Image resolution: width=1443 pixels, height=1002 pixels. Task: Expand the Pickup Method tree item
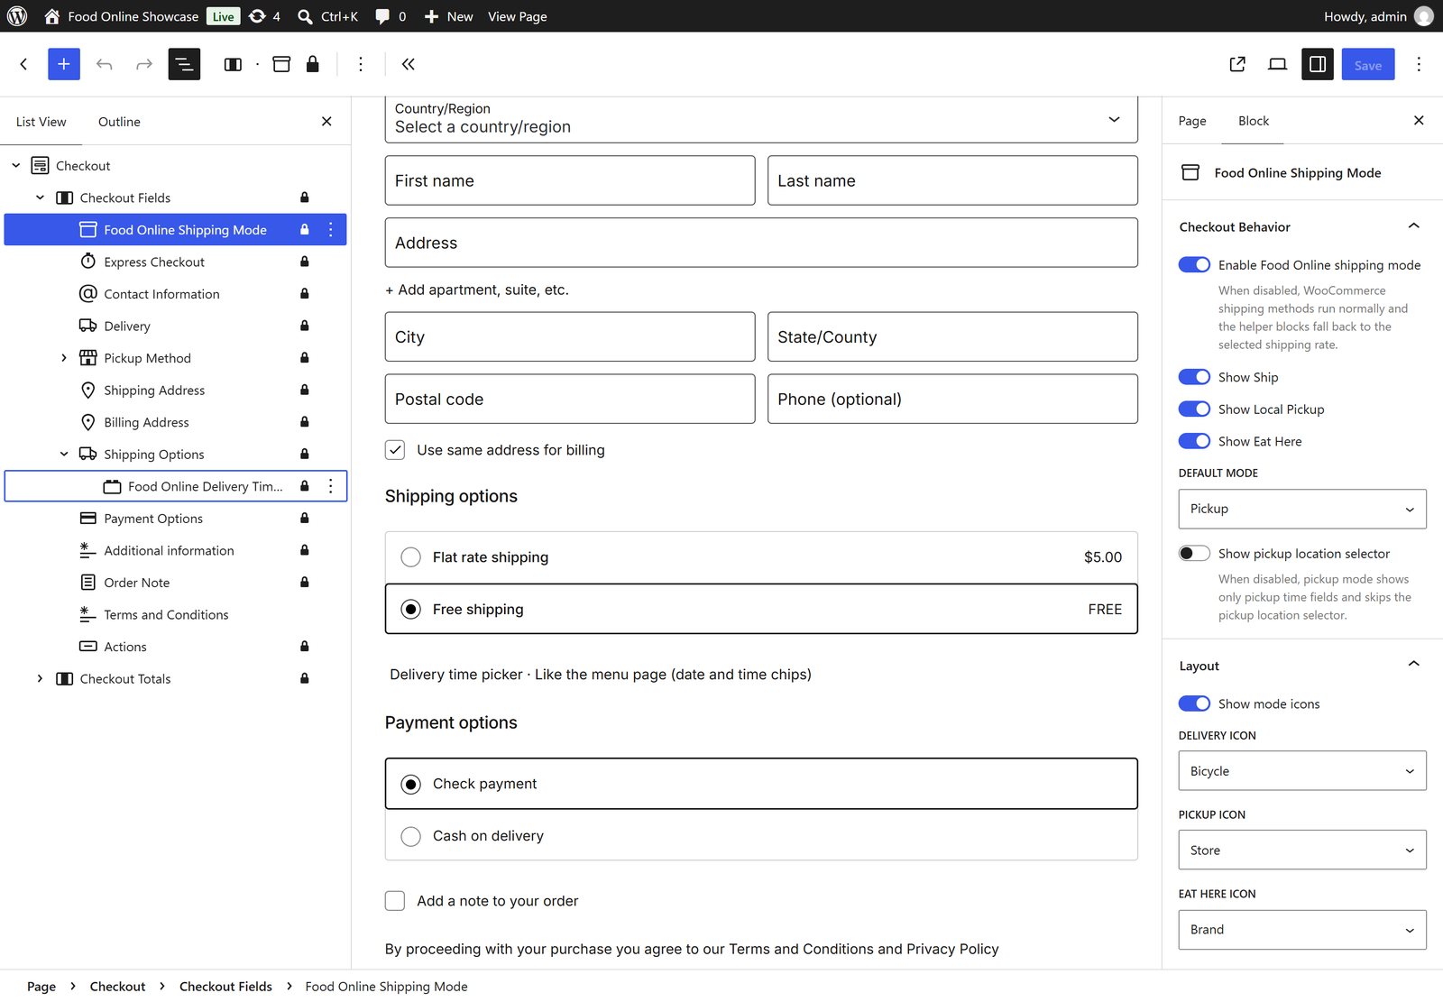pyautogui.click(x=64, y=358)
